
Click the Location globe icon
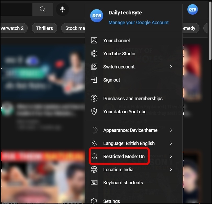[94, 169]
